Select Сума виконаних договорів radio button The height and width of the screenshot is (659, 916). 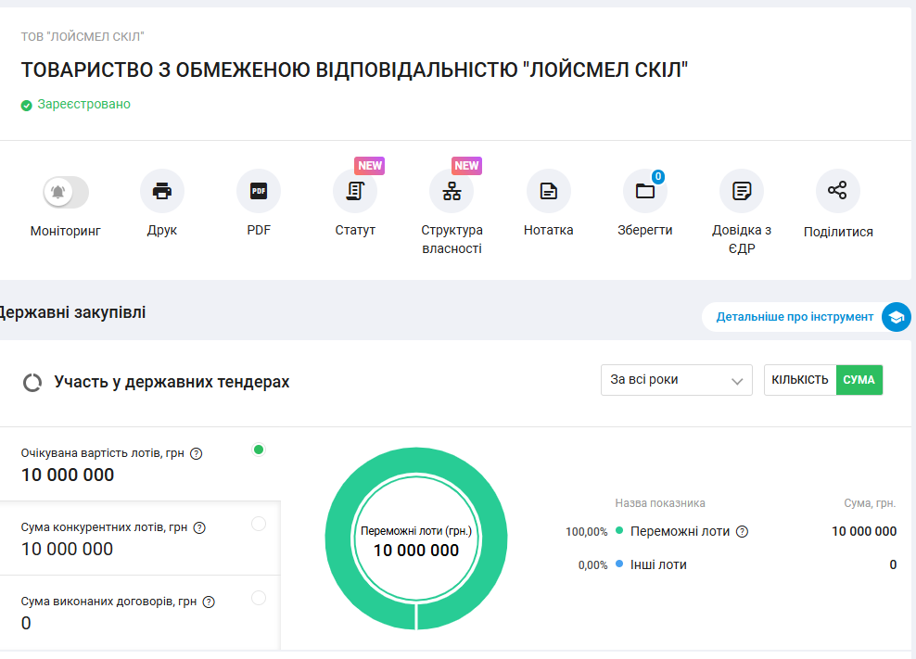click(259, 598)
